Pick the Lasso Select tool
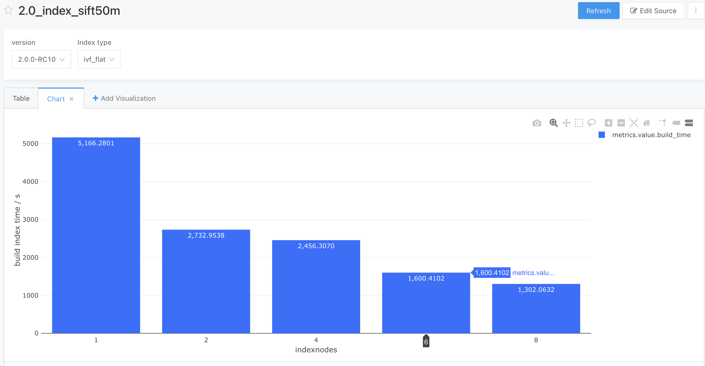Image resolution: width=705 pixels, height=366 pixels. tap(591, 123)
